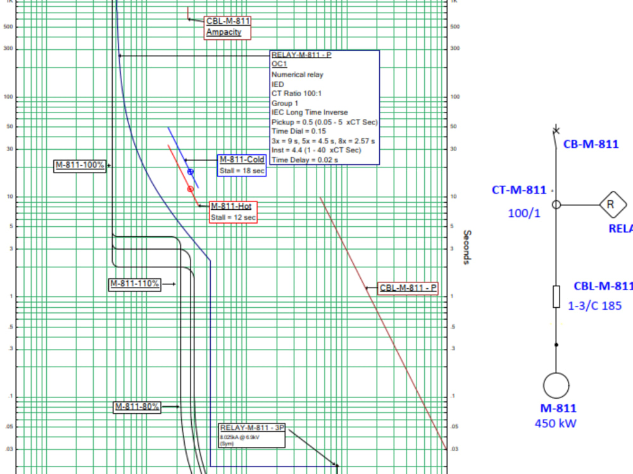
Task: Click the blue cold stall point marker
Action: [191, 171]
